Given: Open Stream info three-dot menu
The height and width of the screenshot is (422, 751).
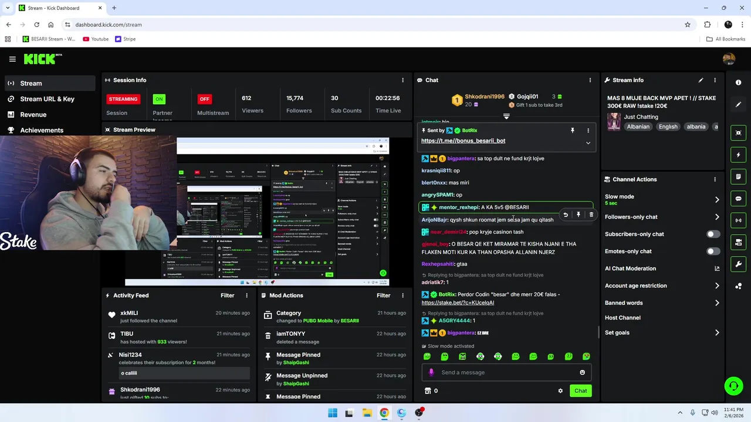Looking at the screenshot, I should pos(715,80).
